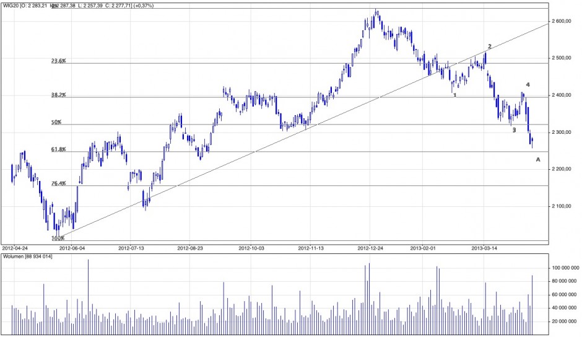Click the 2013-03-14 date axis marker

click(x=485, y=247)
